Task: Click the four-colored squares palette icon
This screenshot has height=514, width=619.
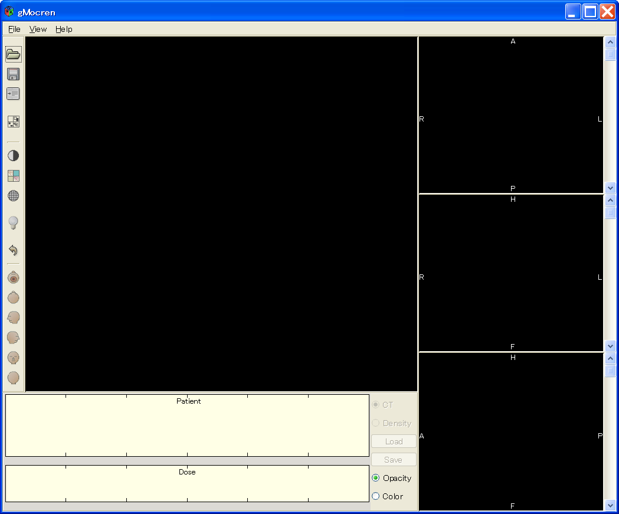Action: coord(13,176)
